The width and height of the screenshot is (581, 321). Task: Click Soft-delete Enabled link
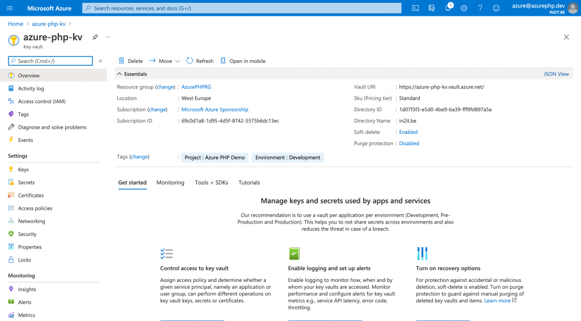pos(409,132)
